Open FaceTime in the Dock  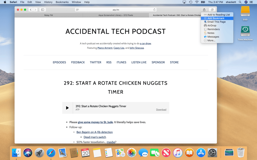pos(155,153)
